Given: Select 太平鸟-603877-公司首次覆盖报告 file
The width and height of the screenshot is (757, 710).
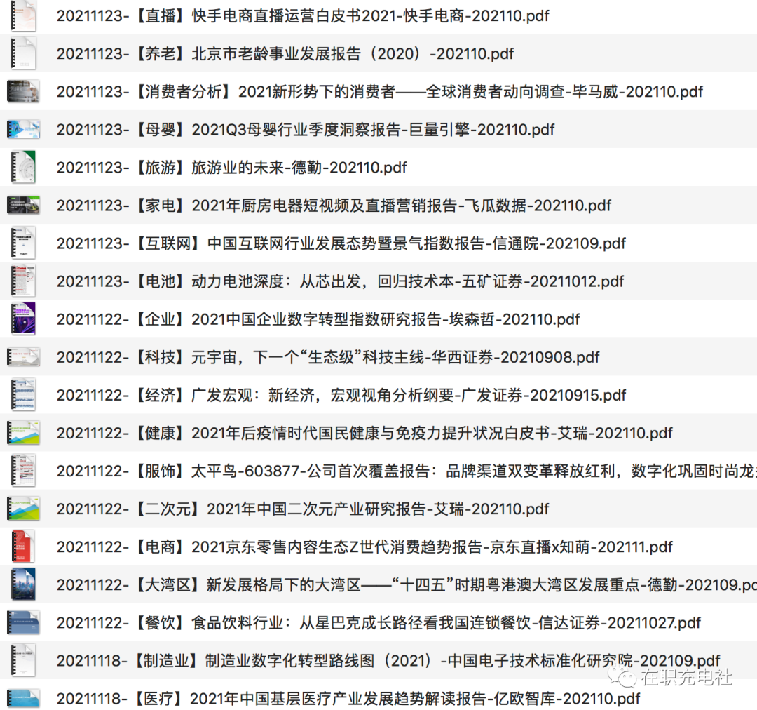Looking at the screenshot, I should pos(407,471).
